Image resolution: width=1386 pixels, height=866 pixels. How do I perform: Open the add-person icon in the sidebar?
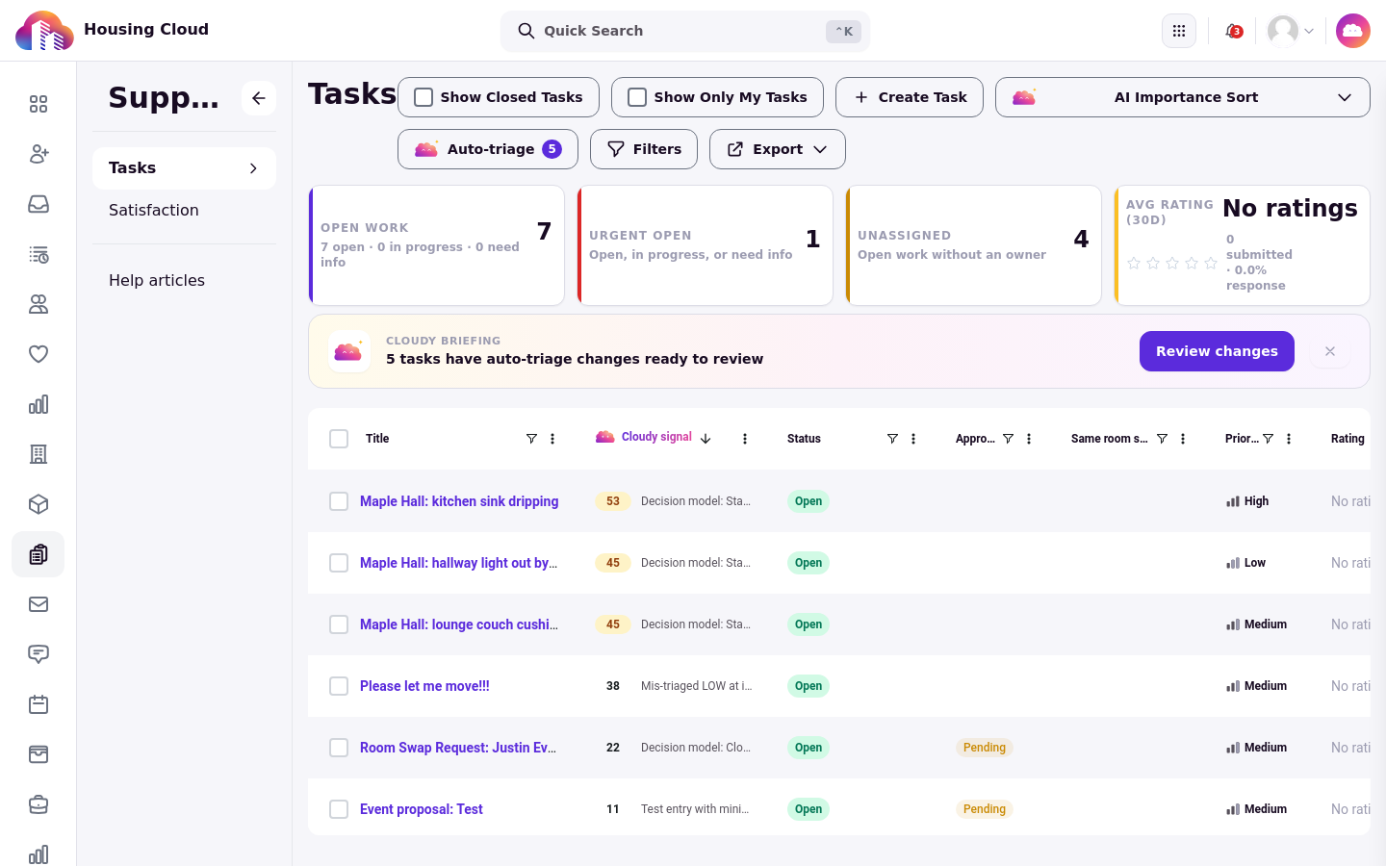pos(38,154)
